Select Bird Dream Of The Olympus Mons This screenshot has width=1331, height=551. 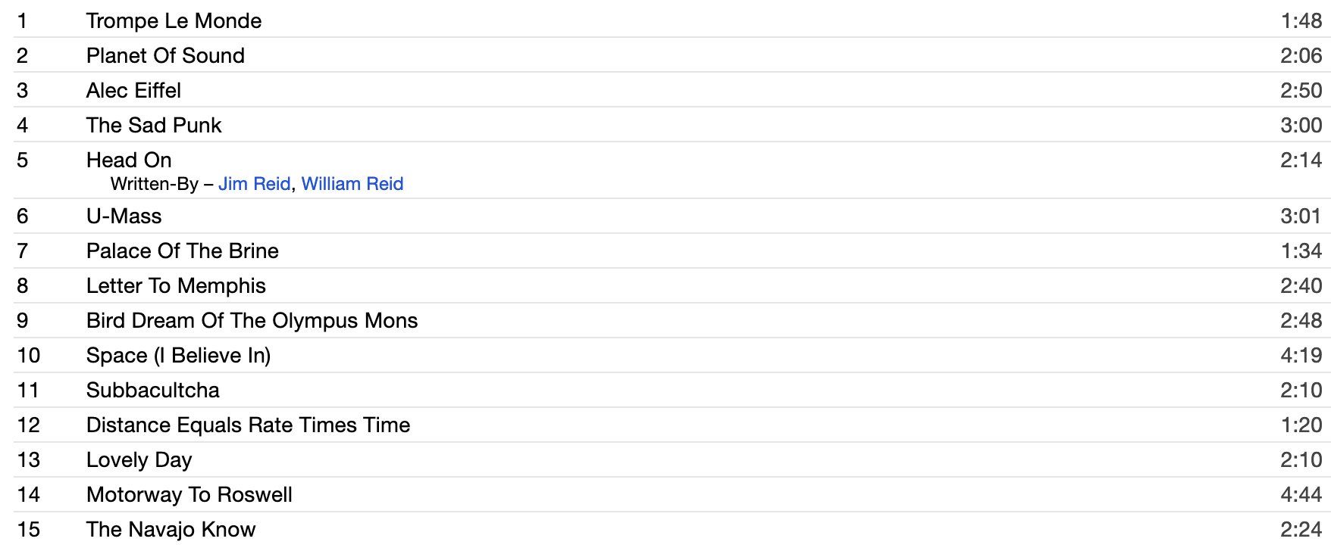coord(252,320)
